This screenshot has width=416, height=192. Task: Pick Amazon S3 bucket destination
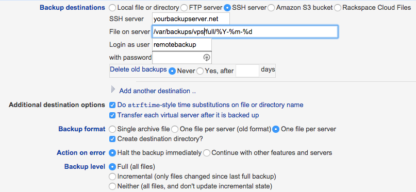(271, 8)
